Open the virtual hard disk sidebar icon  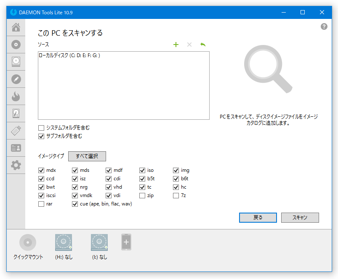pos(16,113)
